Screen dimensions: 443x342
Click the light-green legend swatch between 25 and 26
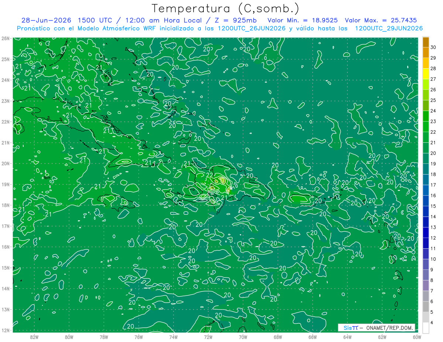(426, 94)
